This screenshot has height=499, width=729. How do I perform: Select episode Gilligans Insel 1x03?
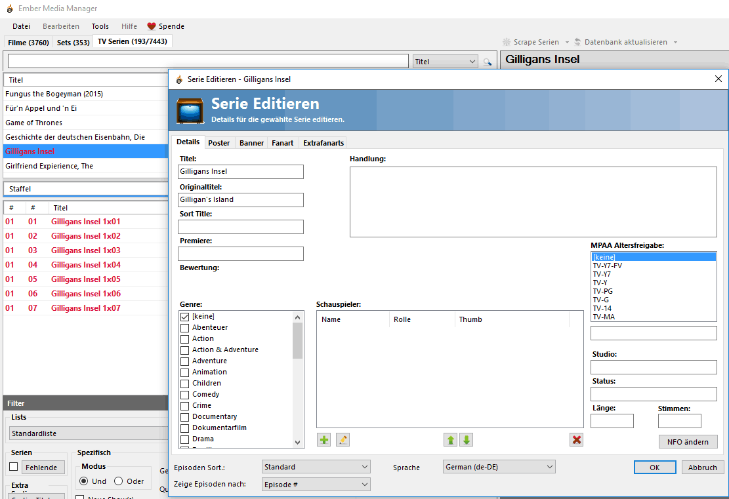coord(85,250)
